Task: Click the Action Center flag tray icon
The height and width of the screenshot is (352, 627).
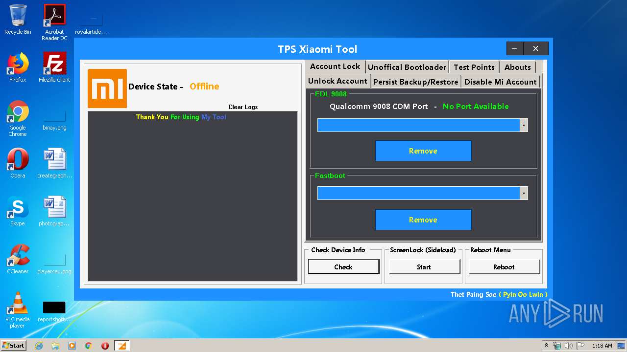Action: click(x=580, y=346)
